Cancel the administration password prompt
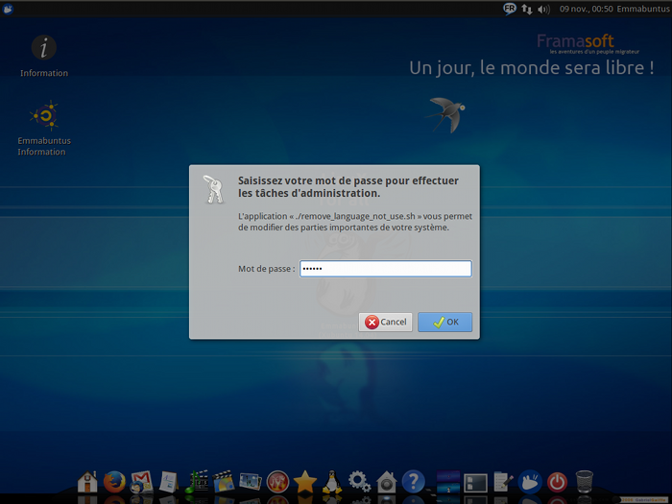Image resolution: width=672 pixels, height=504 pixels. pyautogui.click(x=385, y=323)
